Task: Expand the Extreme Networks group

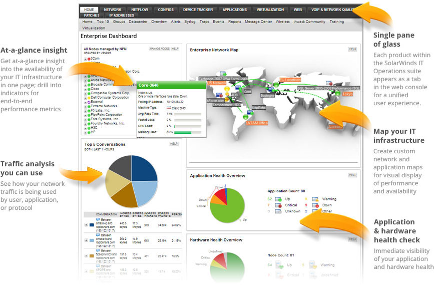Action: coord(86,106)
